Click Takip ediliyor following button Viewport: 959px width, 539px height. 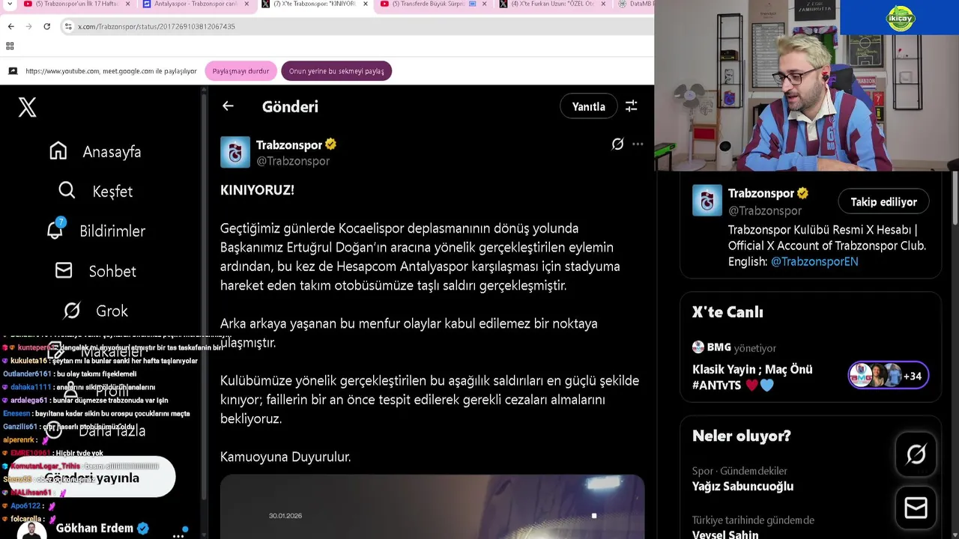[x=883, y=201]
